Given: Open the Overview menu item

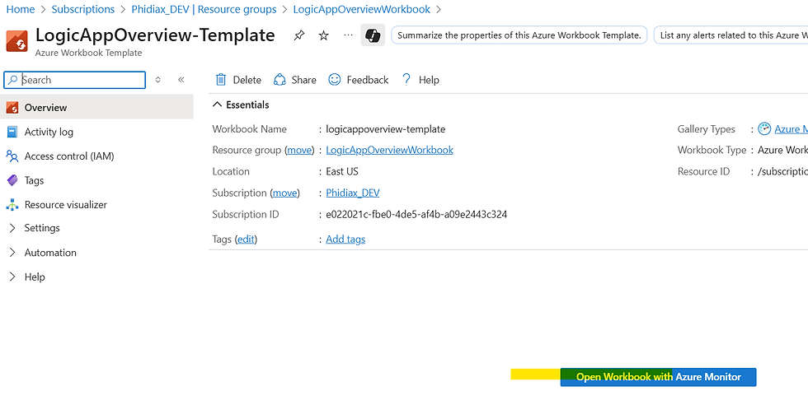Looking at the screenshot, I should pos(97,108).
